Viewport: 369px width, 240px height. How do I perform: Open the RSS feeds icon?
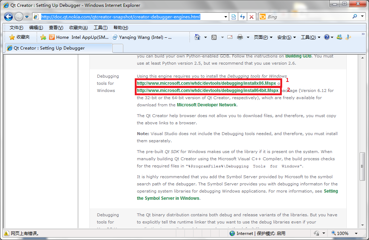(x=214, y=37)
